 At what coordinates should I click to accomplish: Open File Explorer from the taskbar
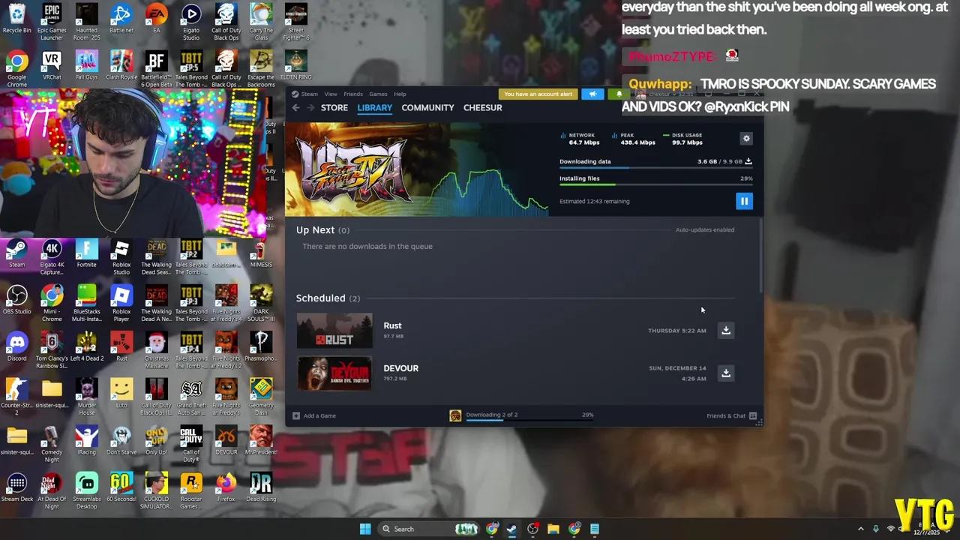click(553, 529)
